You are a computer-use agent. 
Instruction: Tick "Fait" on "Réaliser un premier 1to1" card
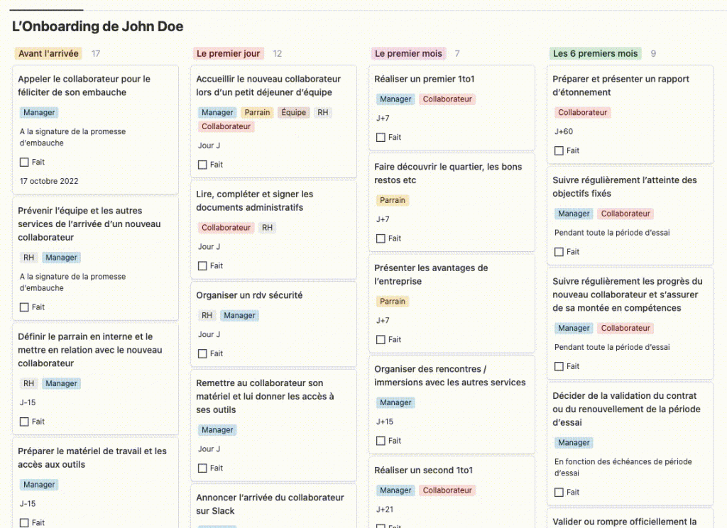coord(381,138)
